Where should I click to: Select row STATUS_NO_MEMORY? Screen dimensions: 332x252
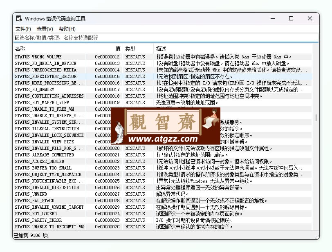click(x=163, y=90)
